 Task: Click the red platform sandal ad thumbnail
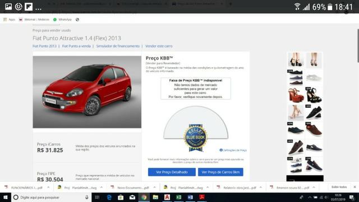pos(296,95)
